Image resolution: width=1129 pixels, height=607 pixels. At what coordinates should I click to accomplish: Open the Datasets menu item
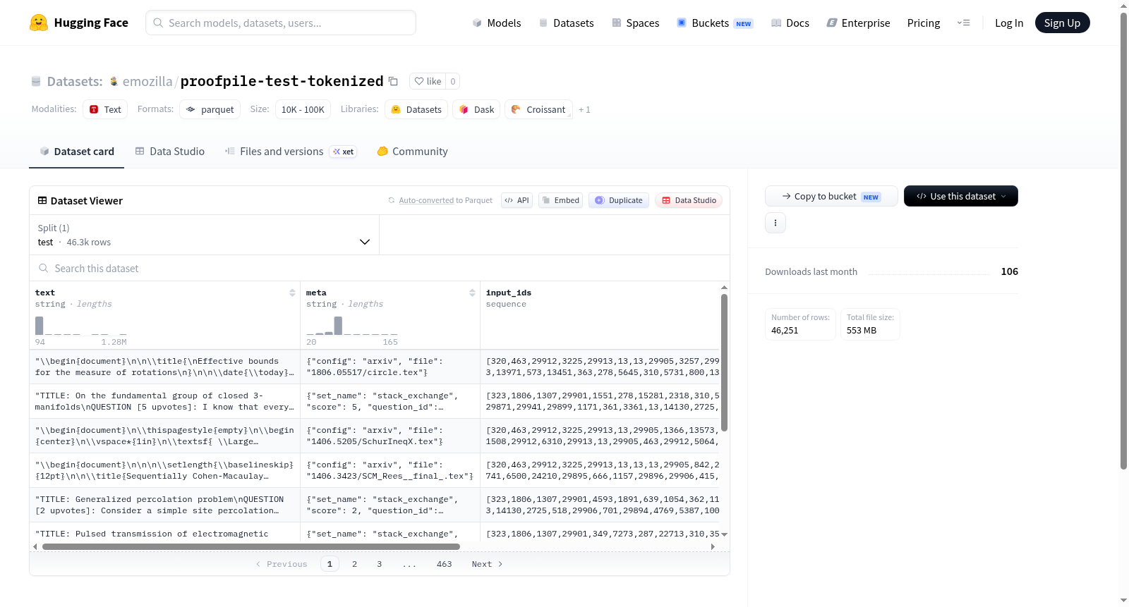566,23
